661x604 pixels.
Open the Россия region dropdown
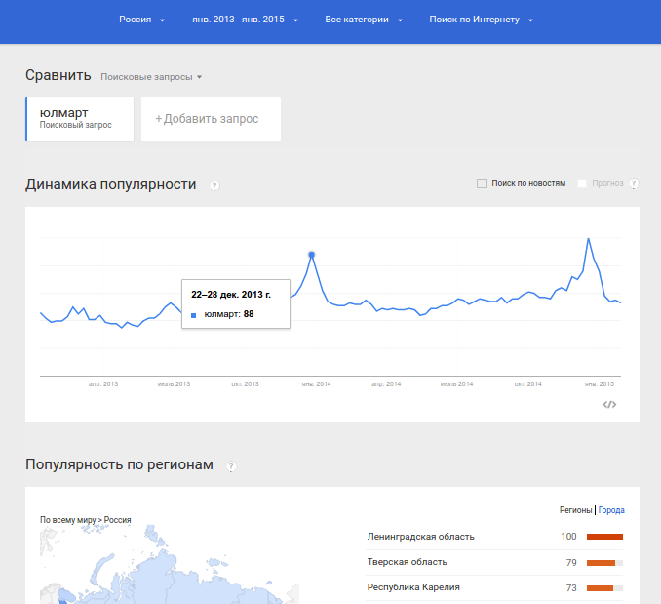point(141,20)
